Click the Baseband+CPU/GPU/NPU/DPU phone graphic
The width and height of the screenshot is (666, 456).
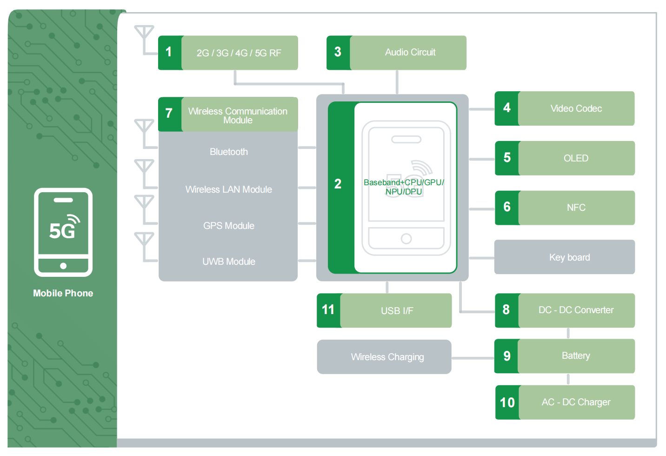406,188
